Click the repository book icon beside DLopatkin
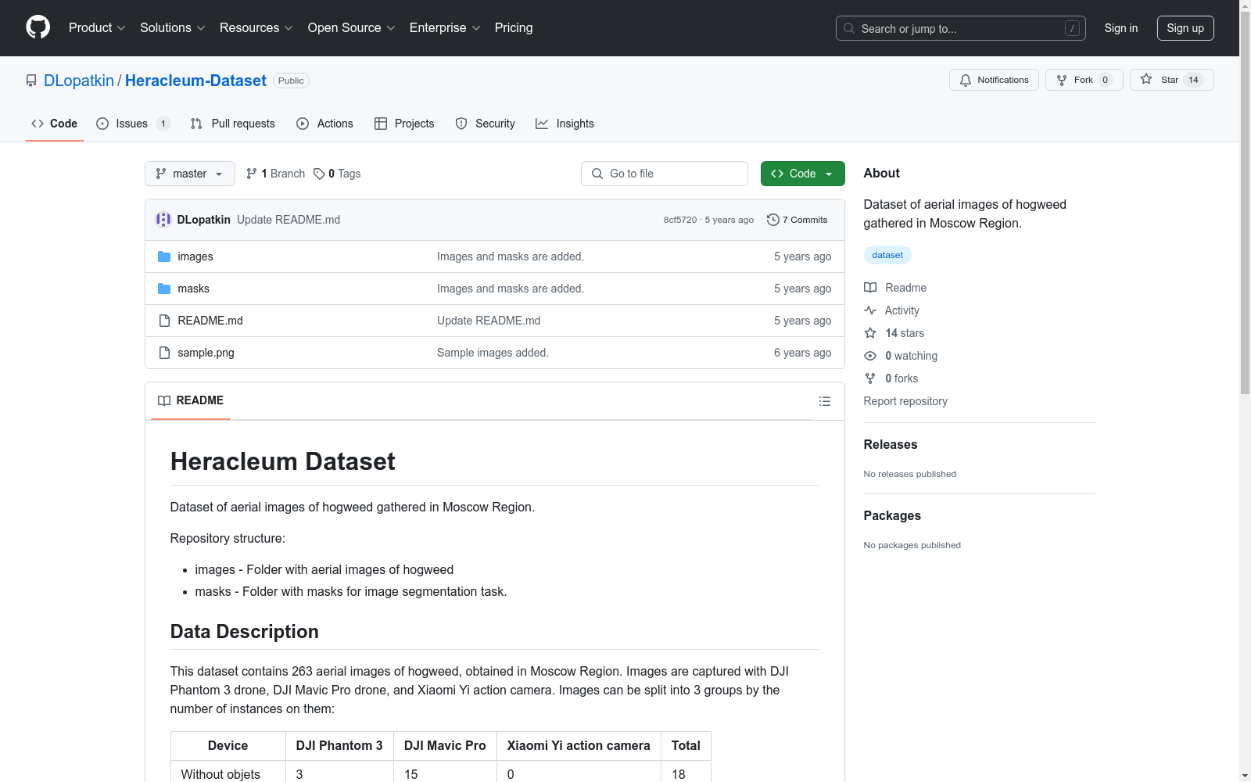The width and height of the screenshot is (1251, 782). pos(31,81)
